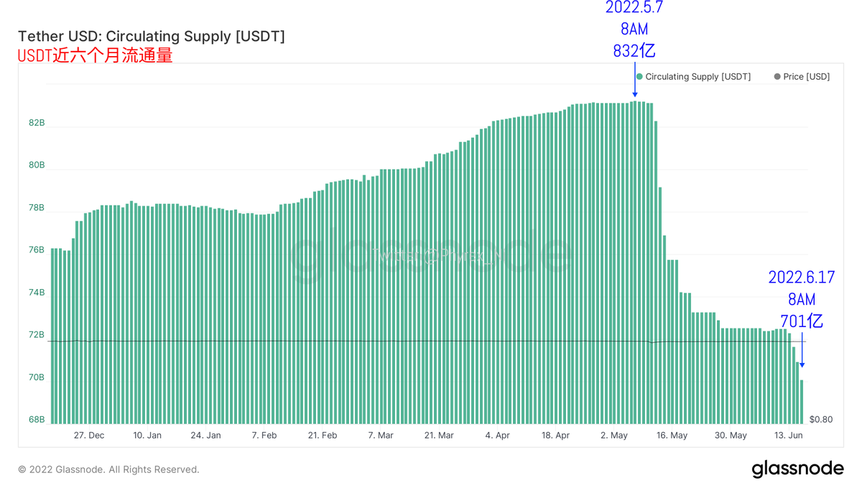Click the 18. Apr date label
Screen dimensions: 862x491
coord(555,436)
